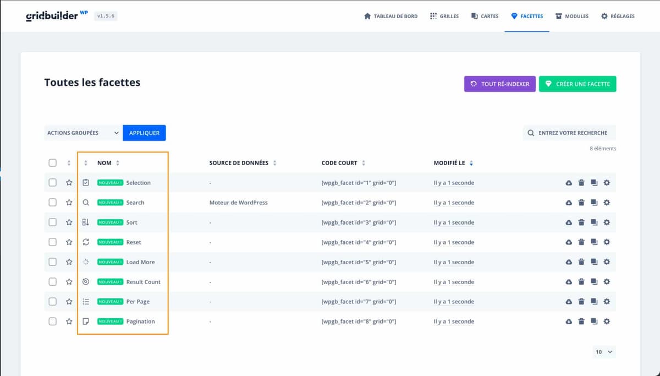The height and width of the screenshot is (376, 660).
Task: Duplicate the Pagination facet
Action: pyautogui.click(x=594, y=321)
